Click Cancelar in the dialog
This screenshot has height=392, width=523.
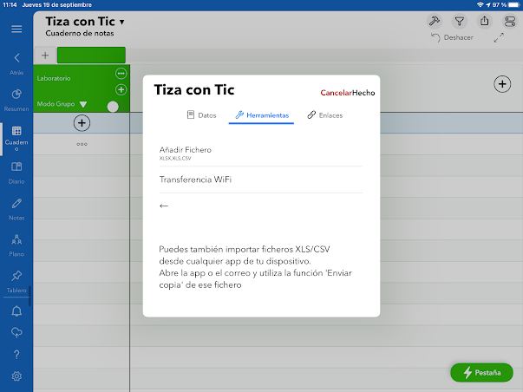(337, 93)
